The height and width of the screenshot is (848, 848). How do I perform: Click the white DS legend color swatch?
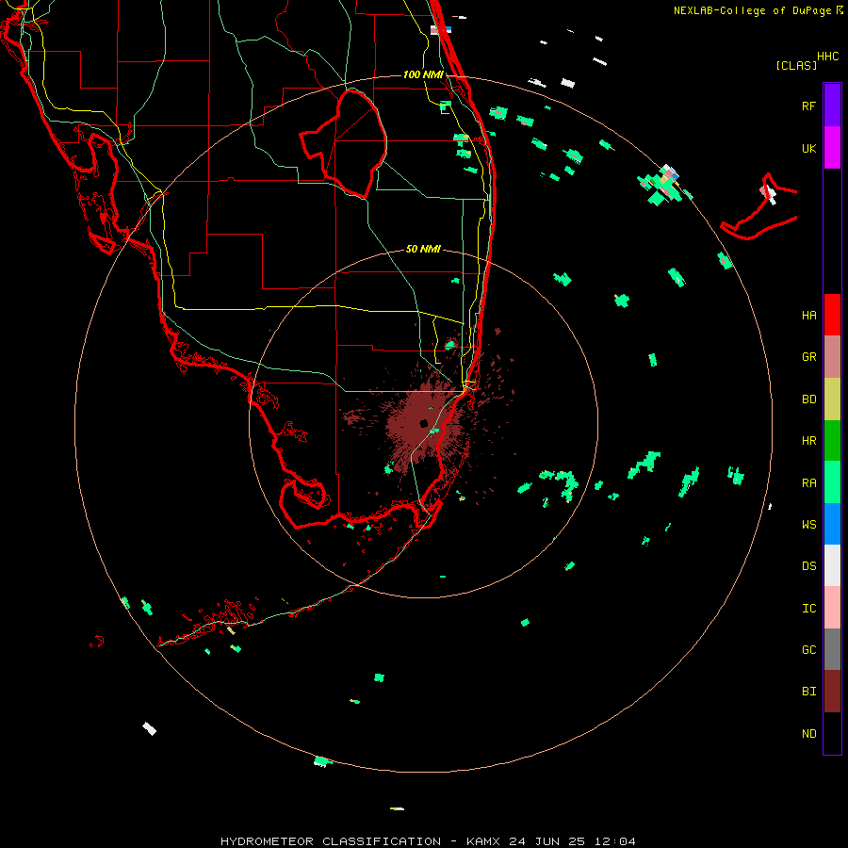click(832, 565)
